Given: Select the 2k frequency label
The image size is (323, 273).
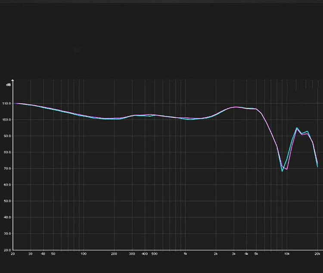Looking at the screenshot, I should coord(216,254).
